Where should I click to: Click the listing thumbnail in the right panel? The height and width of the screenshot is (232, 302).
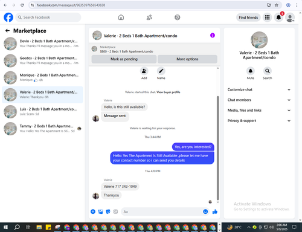tap(259, 40)
